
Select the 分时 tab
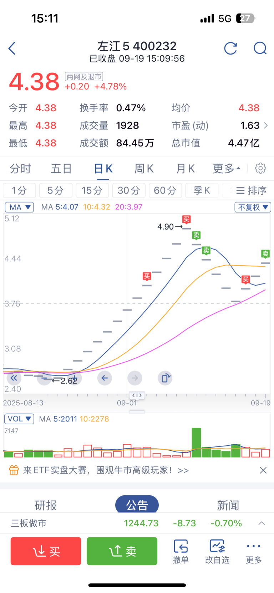click(x=20, y=168)
